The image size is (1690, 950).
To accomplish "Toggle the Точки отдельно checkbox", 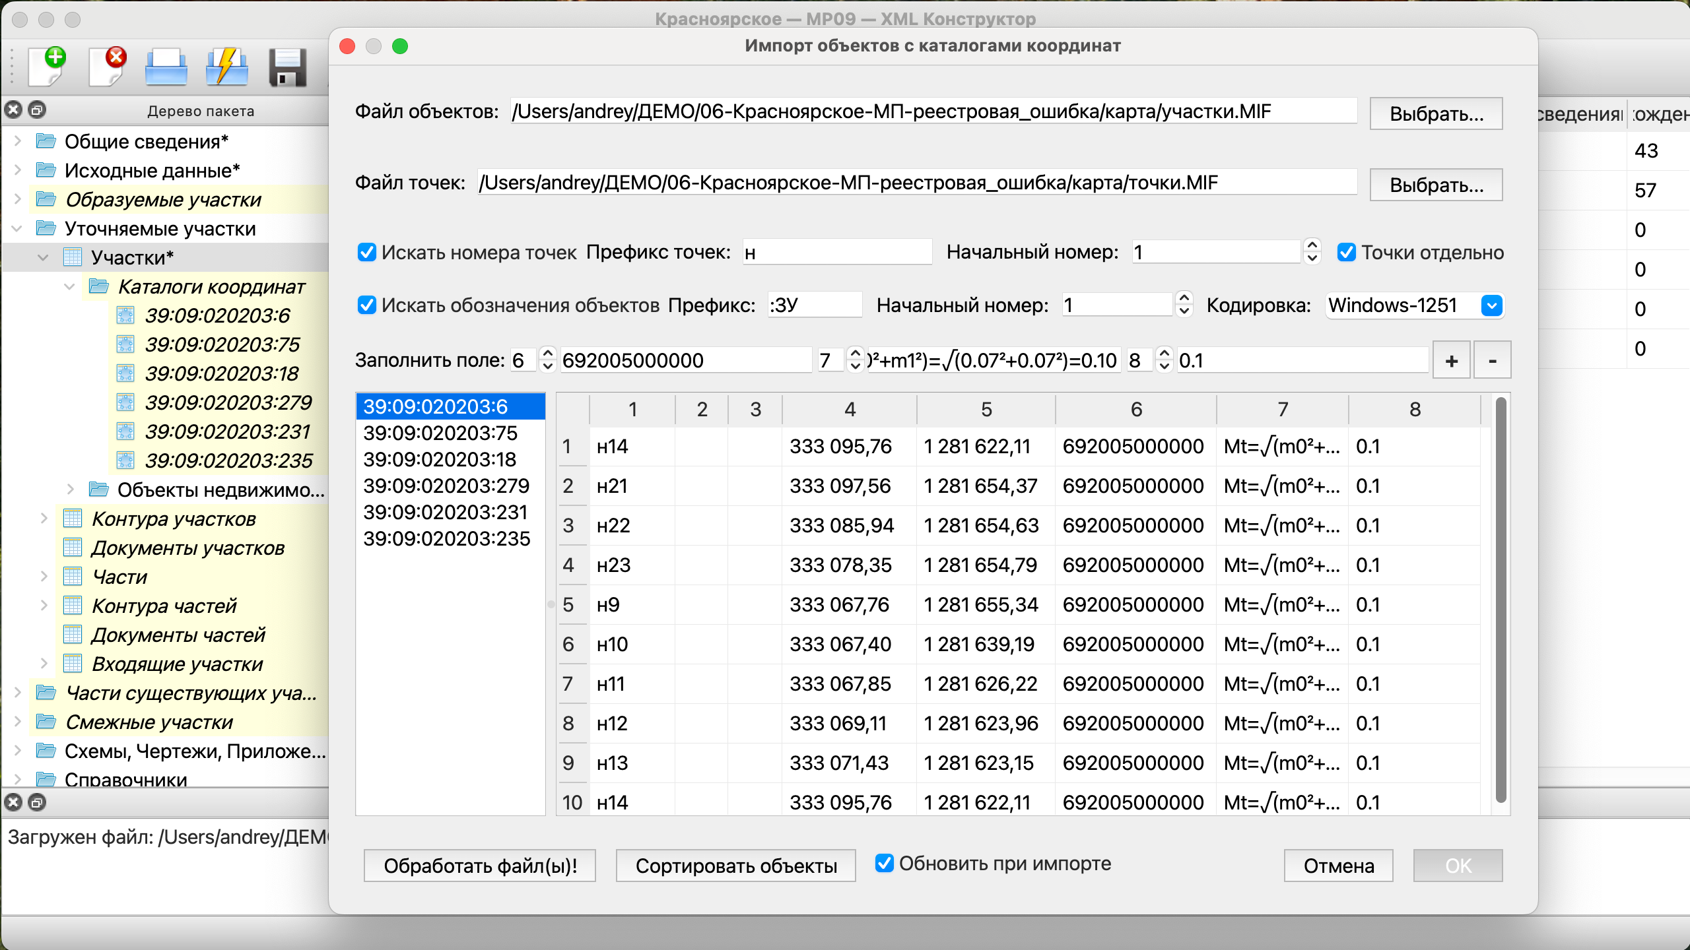I will pos(1346,252).
